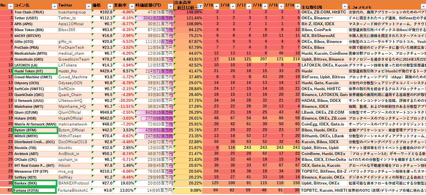Click the Tether_to Twitter handle
This screenshot has width=426, height=195.
67,18
